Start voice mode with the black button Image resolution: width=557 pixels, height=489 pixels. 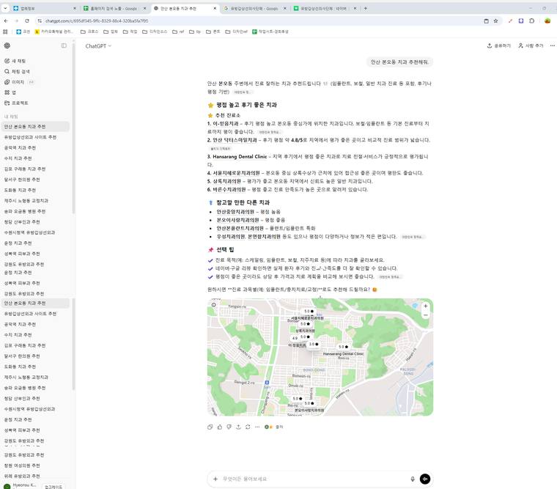pos(425,479)
